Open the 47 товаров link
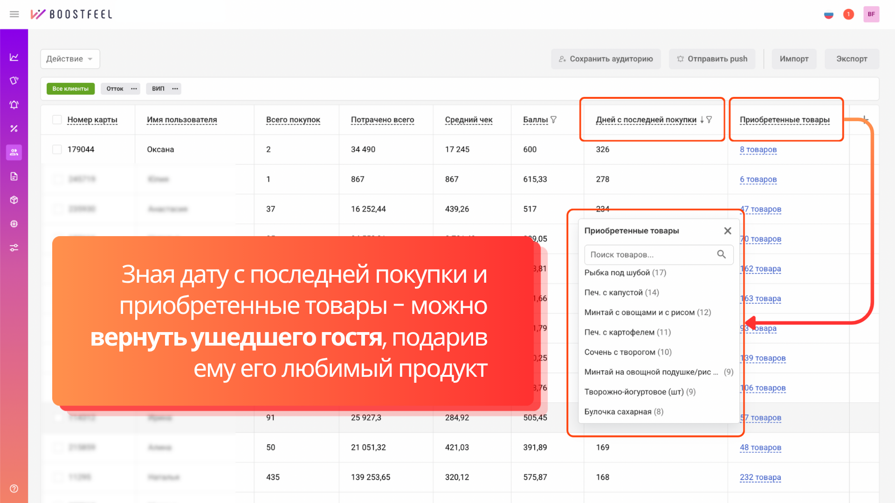Image resolution: width=895 pixels, height=503 pixels. pyautogui.click(x=761, y=209)
